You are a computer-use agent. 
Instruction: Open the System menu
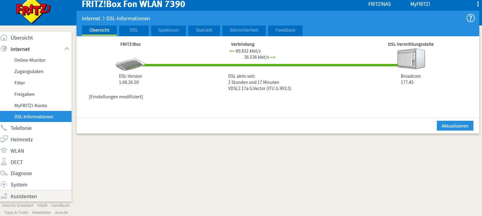click(36, 185)
